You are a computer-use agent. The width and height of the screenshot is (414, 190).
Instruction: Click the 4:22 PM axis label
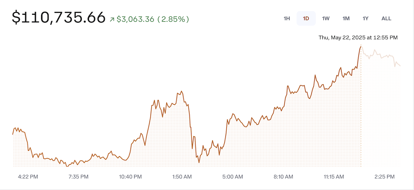[x=28, y=177]
